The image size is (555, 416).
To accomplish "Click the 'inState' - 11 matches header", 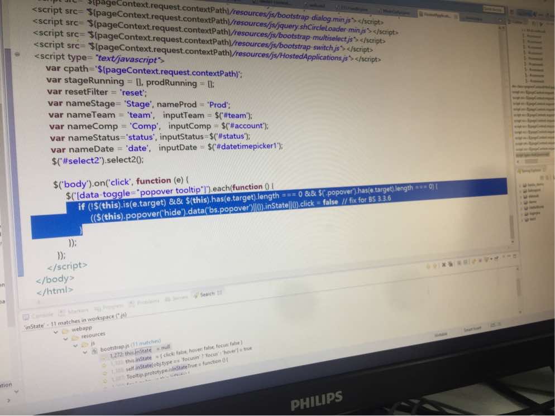I will coord(75,321).
